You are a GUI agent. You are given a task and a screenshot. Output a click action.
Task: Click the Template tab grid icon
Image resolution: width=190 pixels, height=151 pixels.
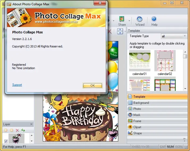(x=130, y=96)
